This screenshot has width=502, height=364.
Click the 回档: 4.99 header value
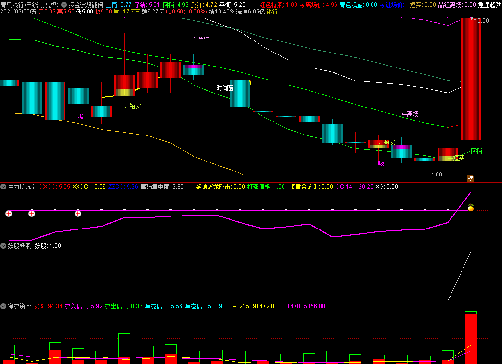(x=176, y=5)
